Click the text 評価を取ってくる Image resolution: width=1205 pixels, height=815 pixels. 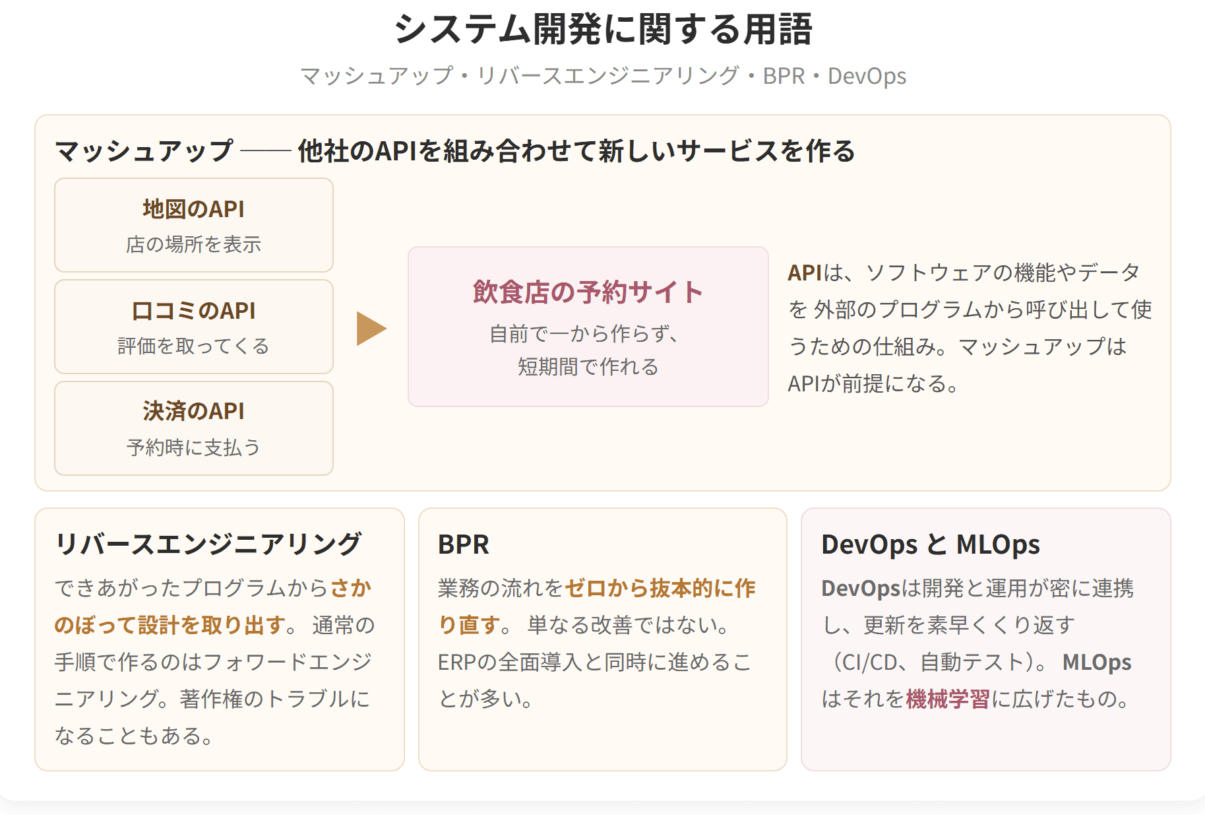(x=194, y=346)
